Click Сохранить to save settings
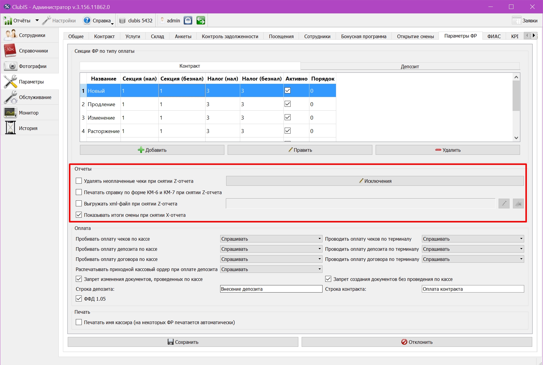This screenshot has height=365, width=543. (183, 342)
